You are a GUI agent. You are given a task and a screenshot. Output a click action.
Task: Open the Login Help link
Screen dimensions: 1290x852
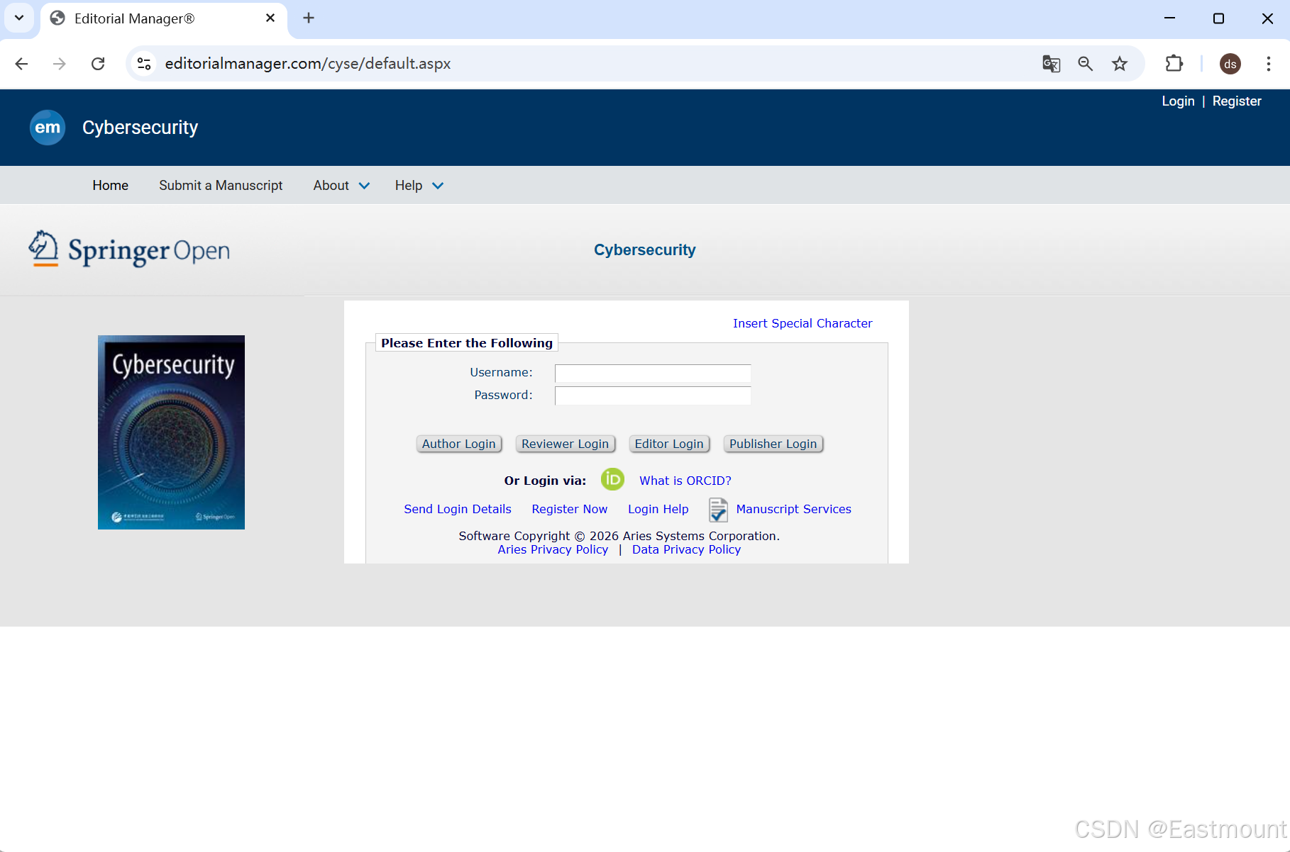pos(658,509)
